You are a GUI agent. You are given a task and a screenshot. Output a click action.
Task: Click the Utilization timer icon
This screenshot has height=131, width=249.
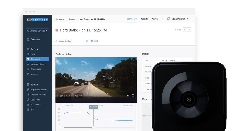click(x=28, y=100)
